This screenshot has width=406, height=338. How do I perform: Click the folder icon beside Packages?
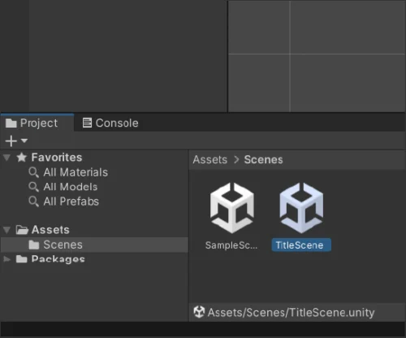tap(22, 259)
